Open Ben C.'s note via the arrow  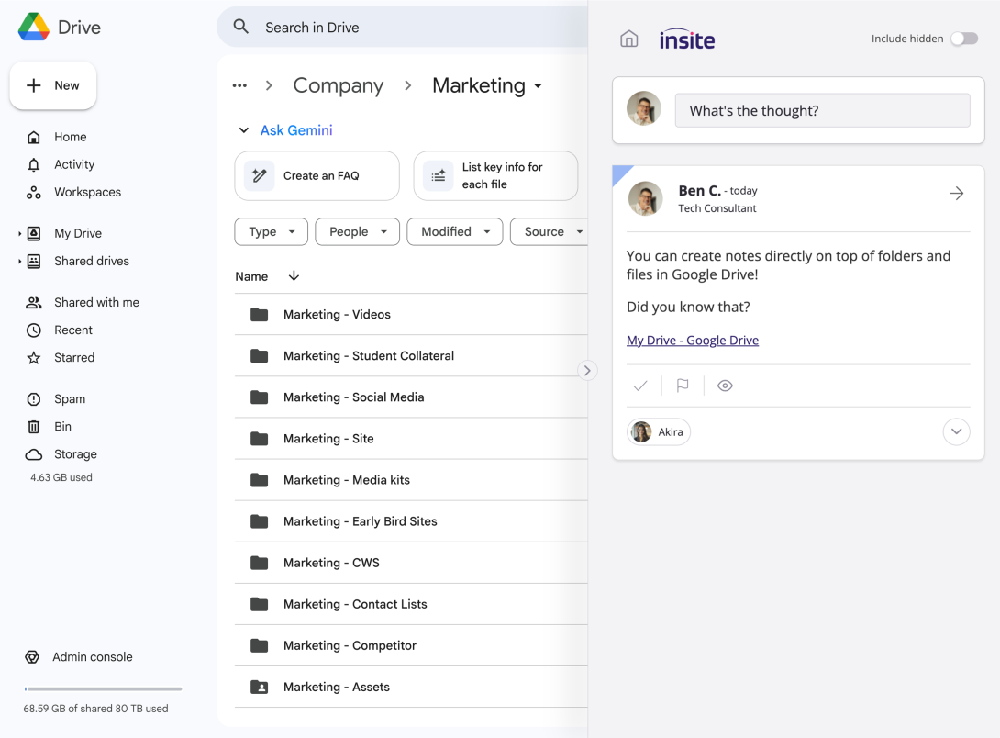click(x=956, y=194)
